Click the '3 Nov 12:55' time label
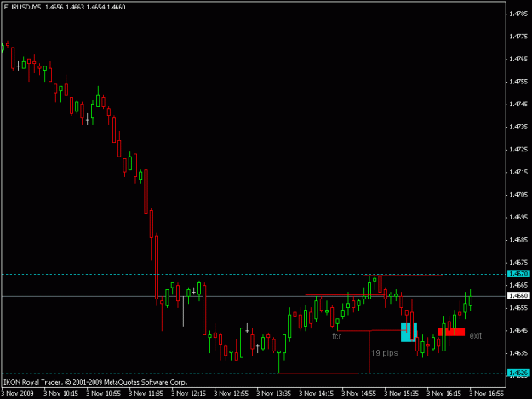 [x=231, y=394]
